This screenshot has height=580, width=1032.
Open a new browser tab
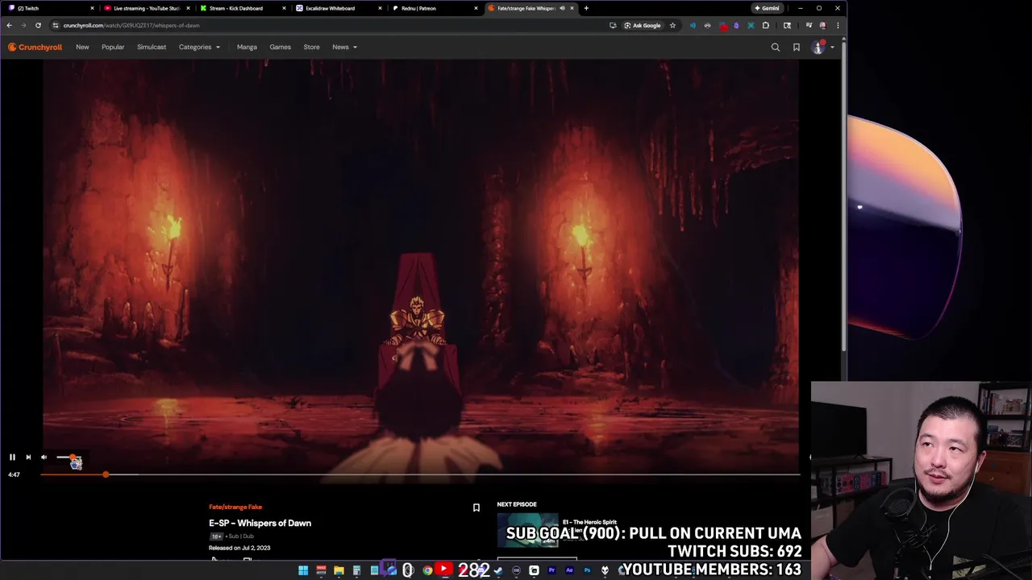[586, 8]
